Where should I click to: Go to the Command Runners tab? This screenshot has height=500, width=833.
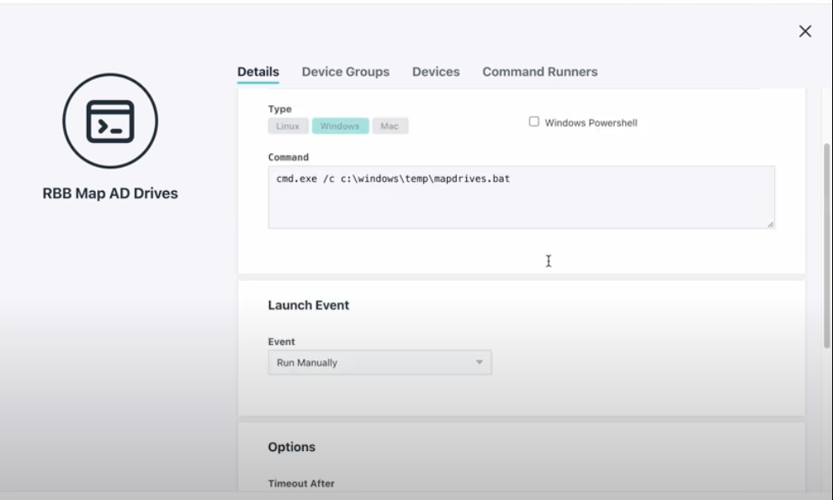[x=539, y=72]
